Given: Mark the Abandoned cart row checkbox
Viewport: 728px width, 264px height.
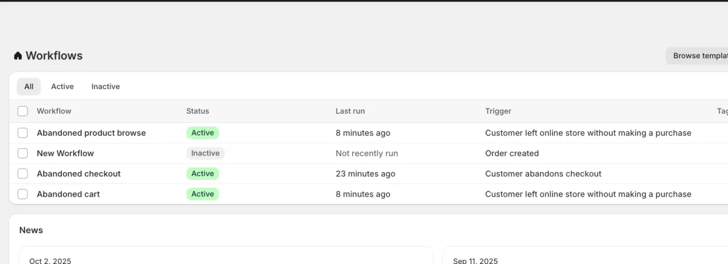Looking at the screenshot, I should click(x=22, y=194).
